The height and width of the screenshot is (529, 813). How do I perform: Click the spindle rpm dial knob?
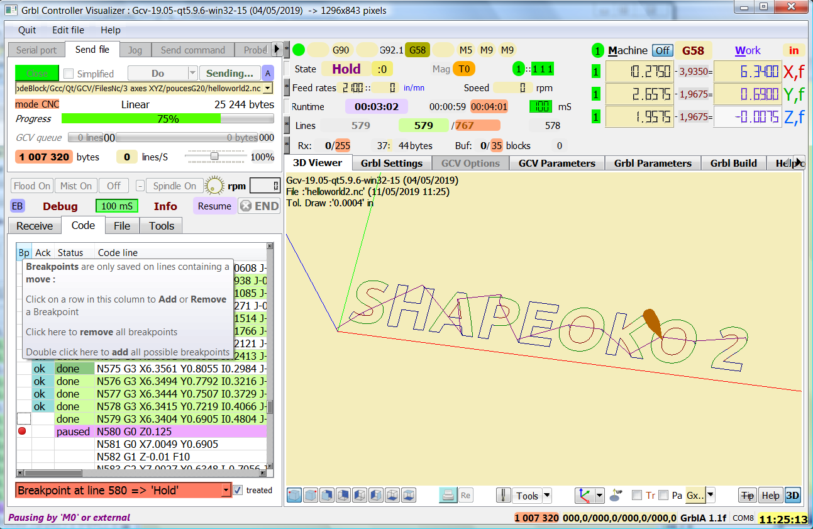215,186
